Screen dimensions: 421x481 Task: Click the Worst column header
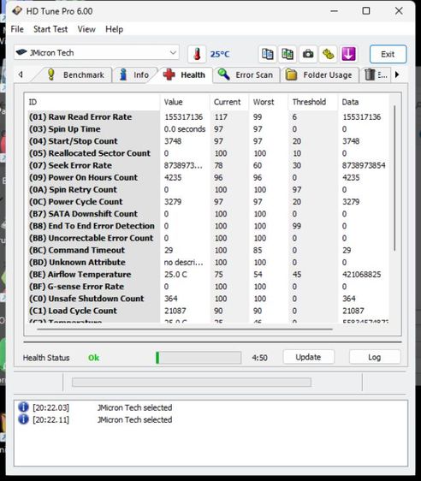269,102
